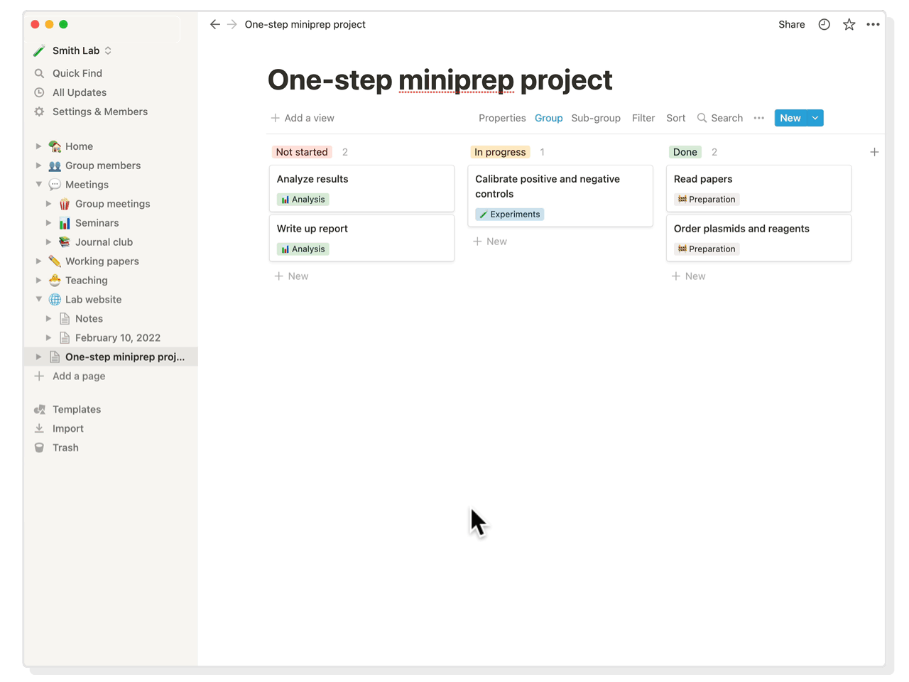Expand the Home page toggle
This screenshot has height=682, width=909.
pos(39,146)
